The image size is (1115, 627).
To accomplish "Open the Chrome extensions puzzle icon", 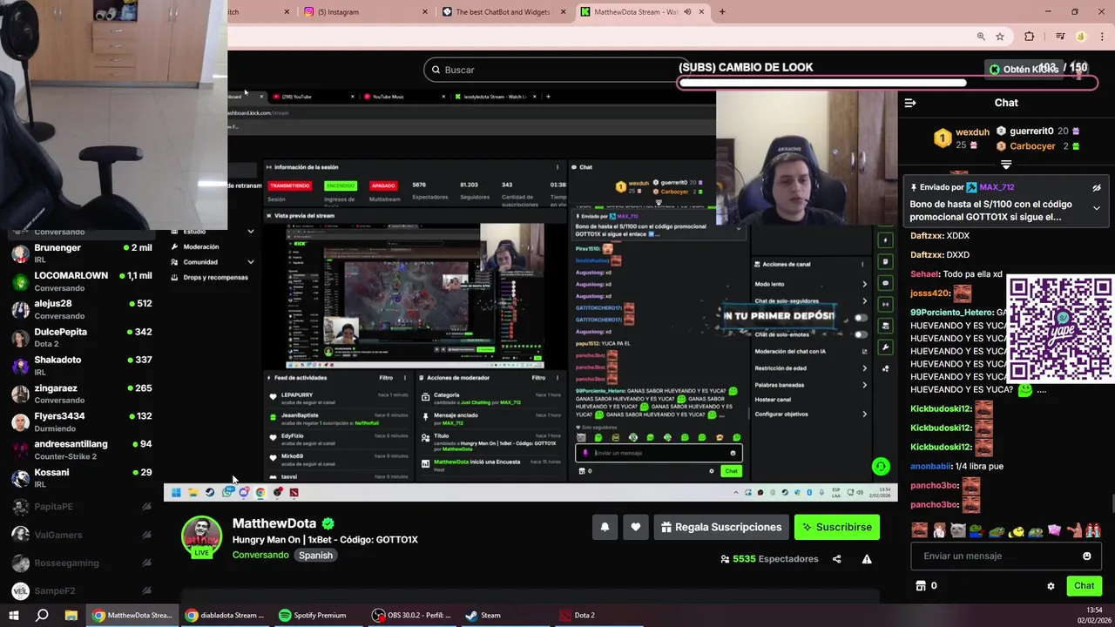I will click(x=1030, y=37).
